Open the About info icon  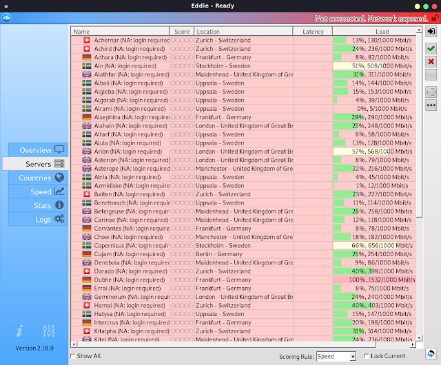tap(19, 331)
